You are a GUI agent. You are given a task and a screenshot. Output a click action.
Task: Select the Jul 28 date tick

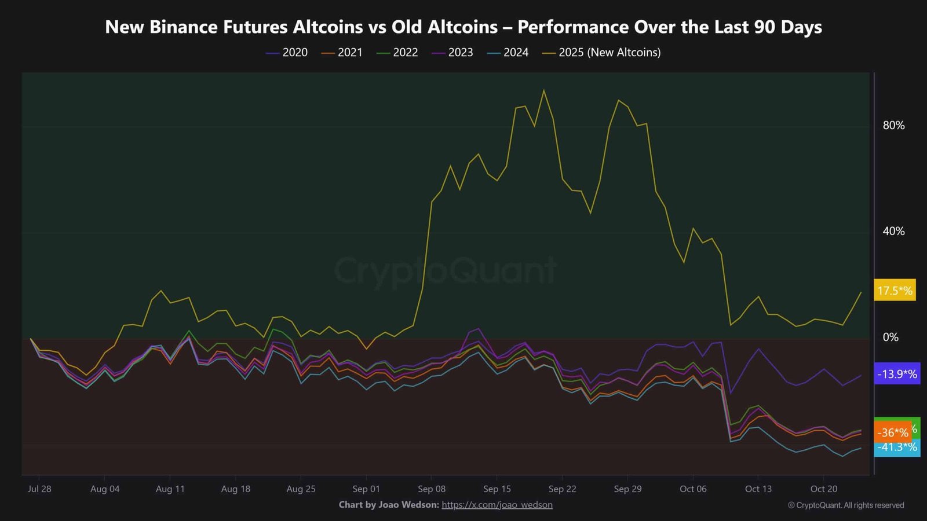click(39, 489)
